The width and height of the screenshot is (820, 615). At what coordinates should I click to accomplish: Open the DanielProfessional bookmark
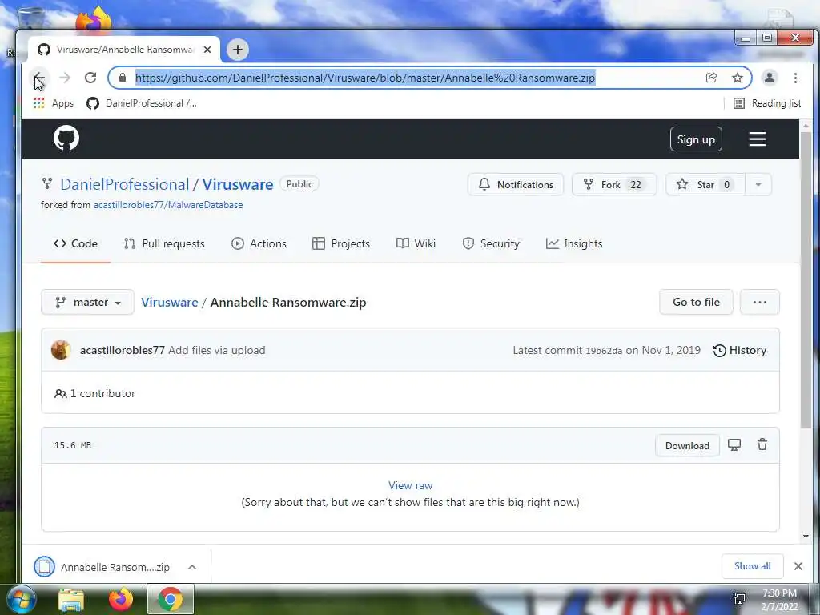coord(142,103)
